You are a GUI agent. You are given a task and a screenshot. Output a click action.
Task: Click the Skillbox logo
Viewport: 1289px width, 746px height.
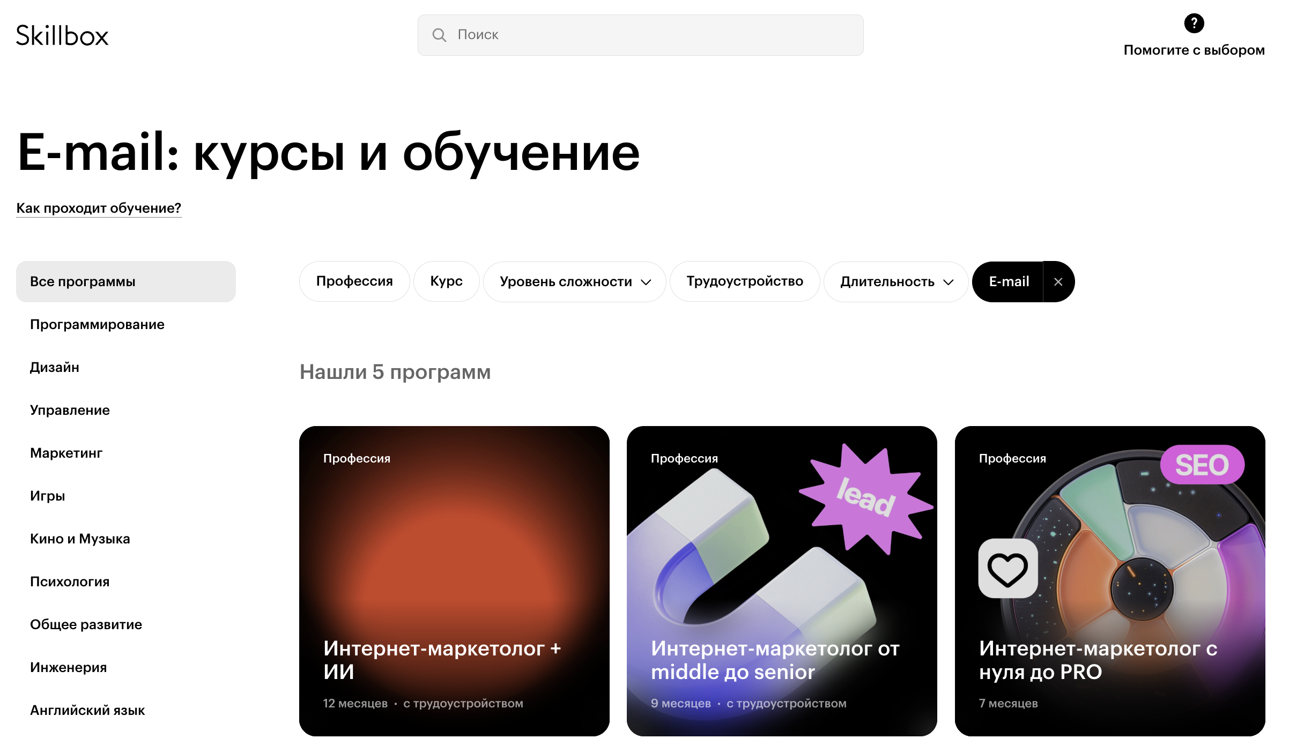pos(62,35)
